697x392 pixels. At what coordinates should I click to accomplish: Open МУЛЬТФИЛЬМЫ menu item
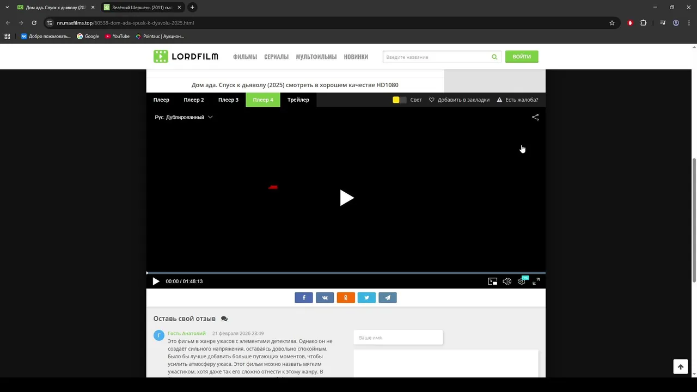click(x=316, y=57)
